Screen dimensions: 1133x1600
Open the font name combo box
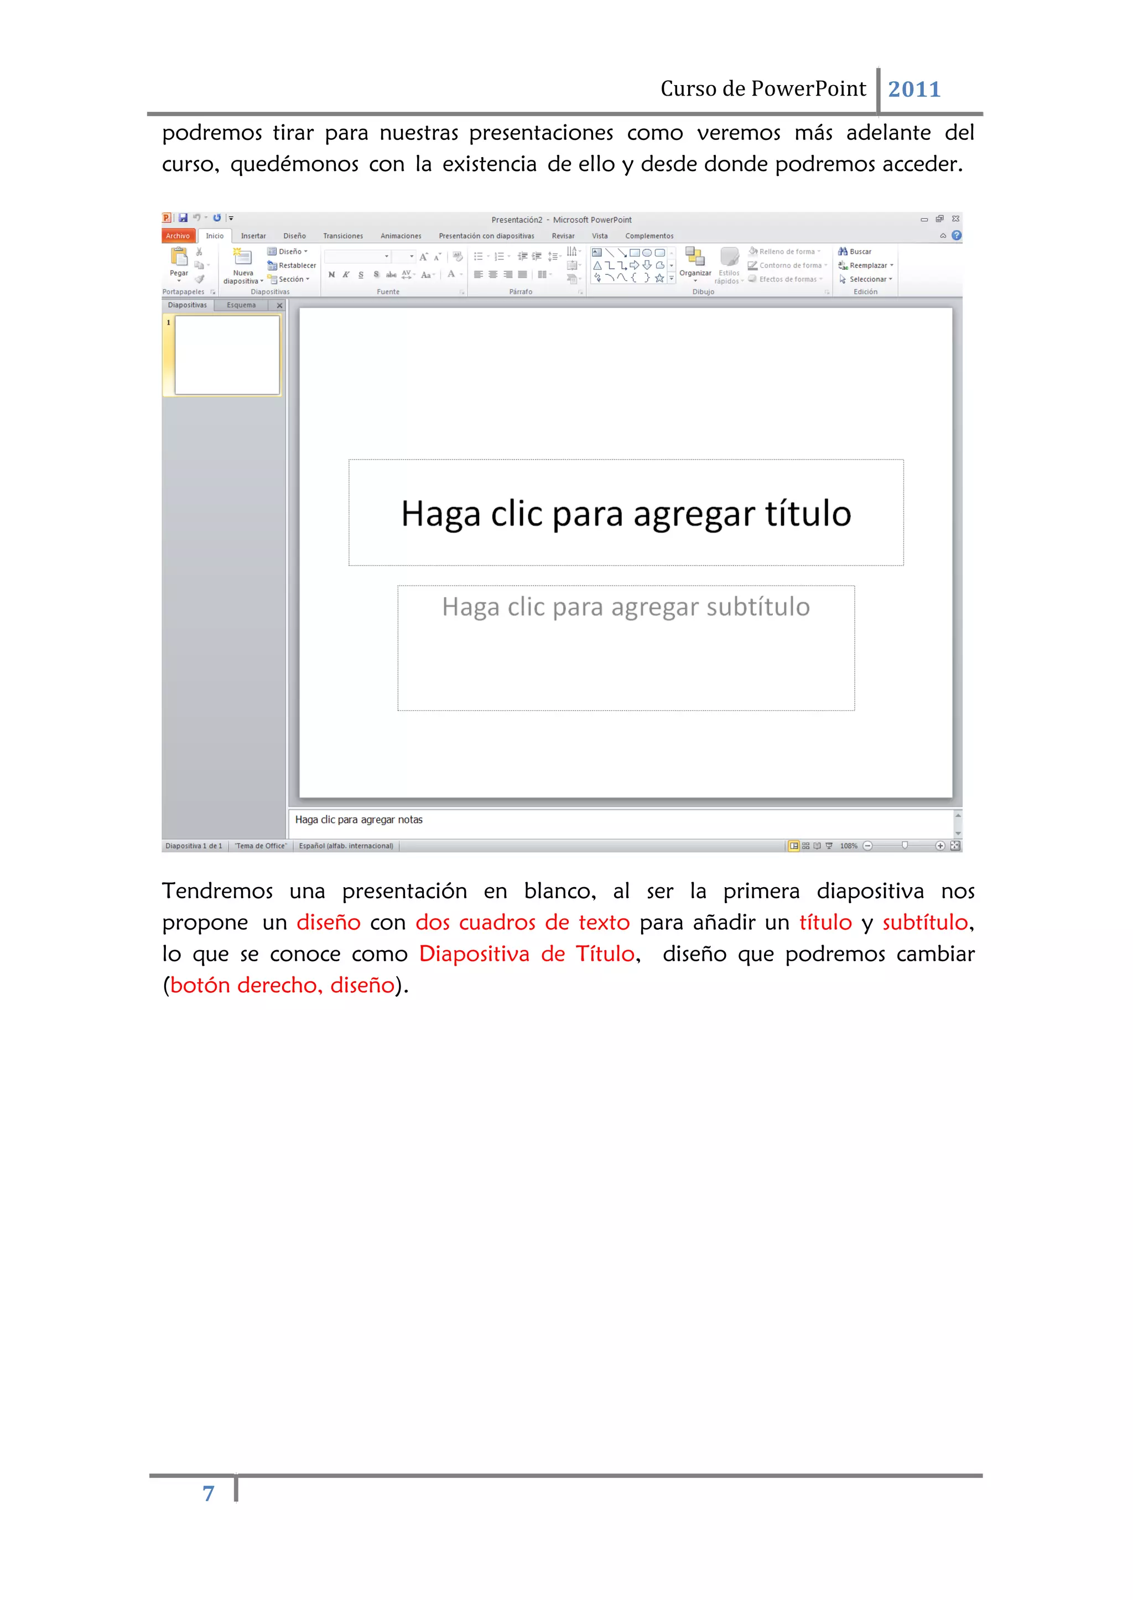357,257
